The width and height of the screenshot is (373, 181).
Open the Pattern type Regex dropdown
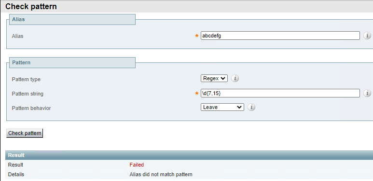pos(214,78)
